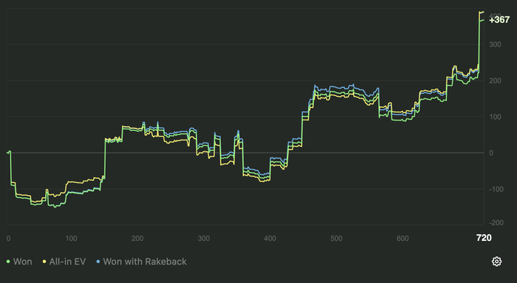Toggle the Won with Rakeback legend label
Screen dimensions: 517x283
tap(145, 262)
